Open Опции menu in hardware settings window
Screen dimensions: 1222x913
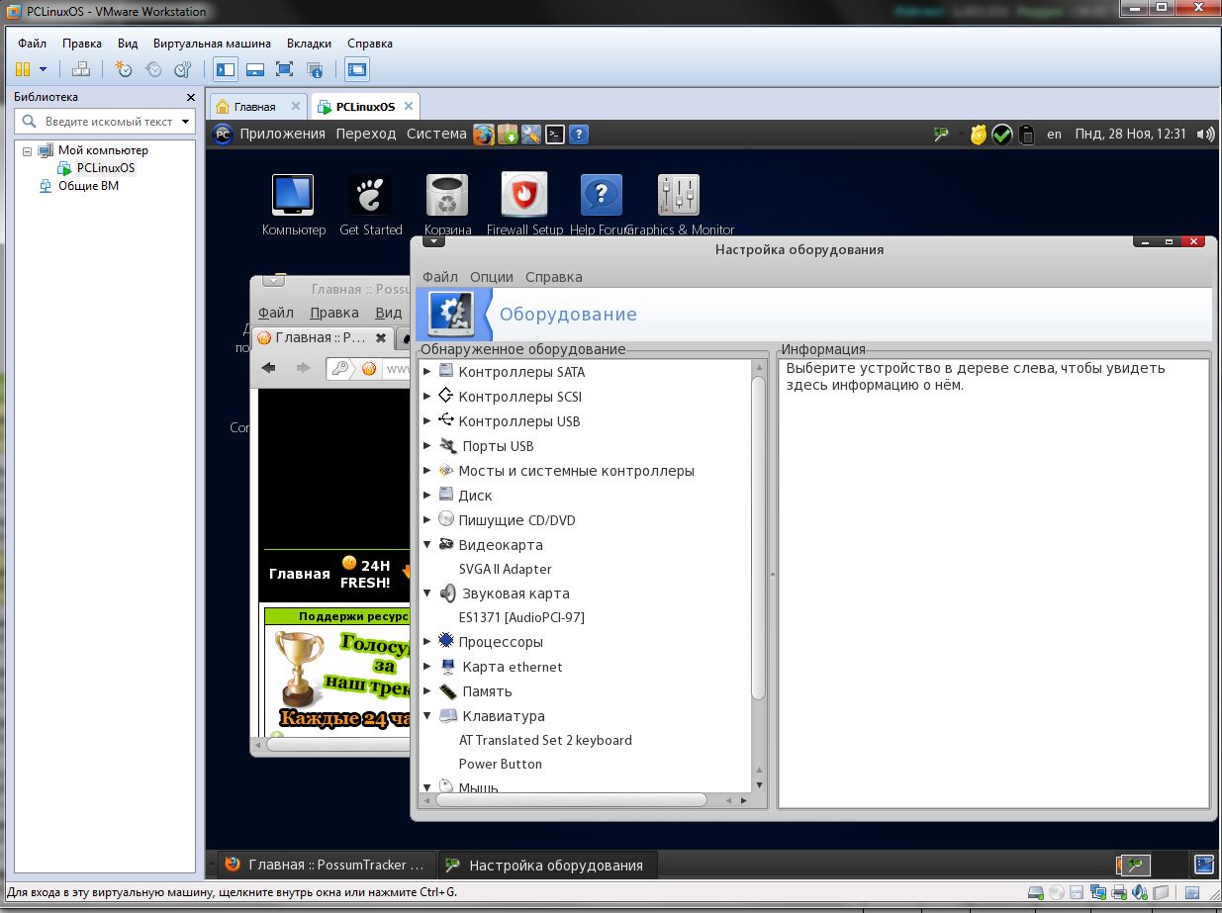(492, 277)
